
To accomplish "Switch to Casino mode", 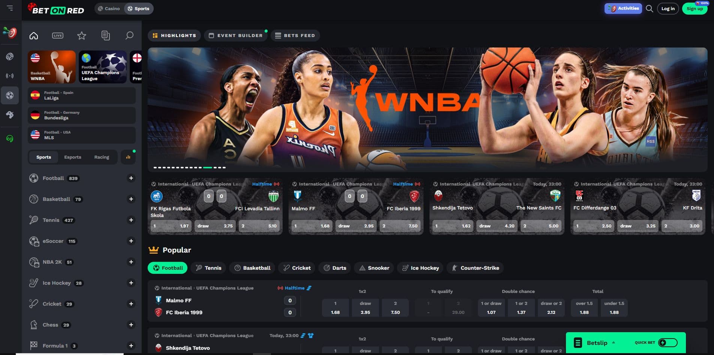I will (x=109, y=9).
